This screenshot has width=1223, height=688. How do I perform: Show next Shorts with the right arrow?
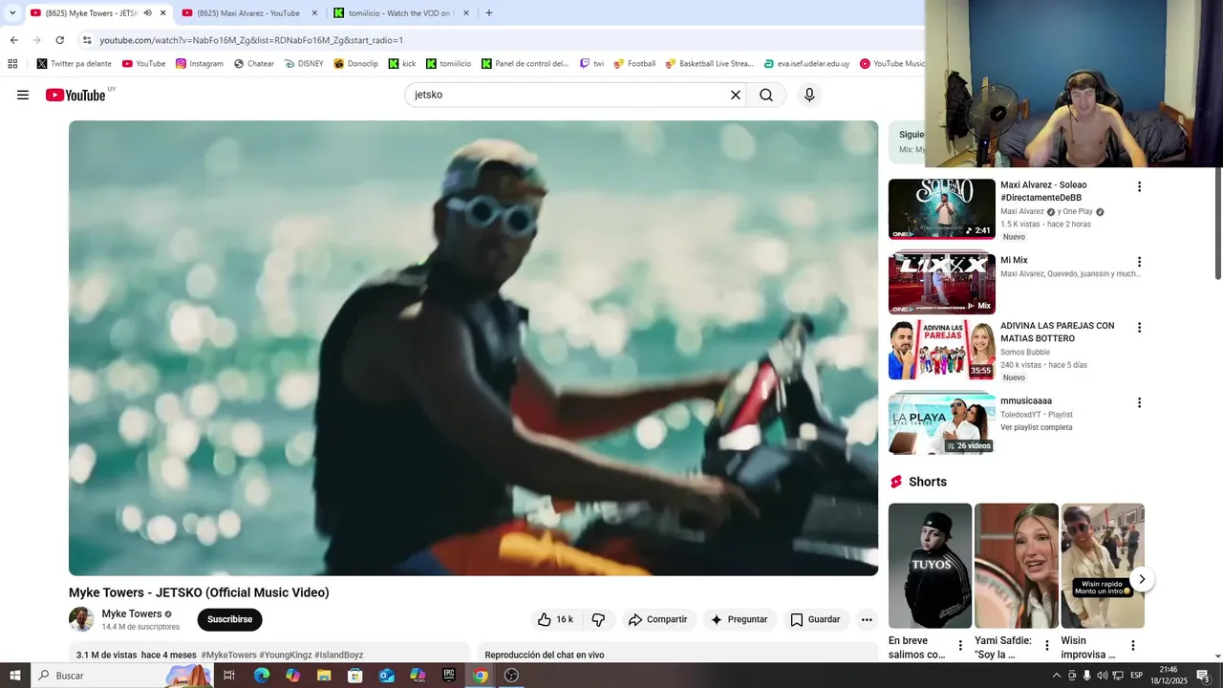[1141, 579]
